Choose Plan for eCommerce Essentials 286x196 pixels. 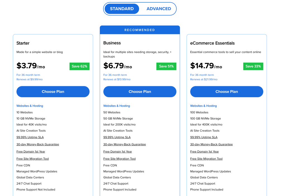point(227,92)
